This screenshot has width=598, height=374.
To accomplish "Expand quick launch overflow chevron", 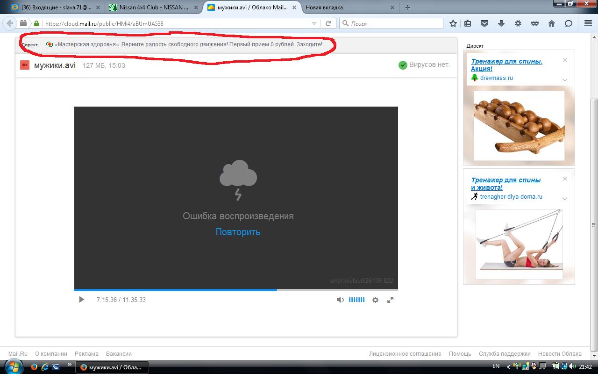I will pyautogui.click(x=70, y=365).
